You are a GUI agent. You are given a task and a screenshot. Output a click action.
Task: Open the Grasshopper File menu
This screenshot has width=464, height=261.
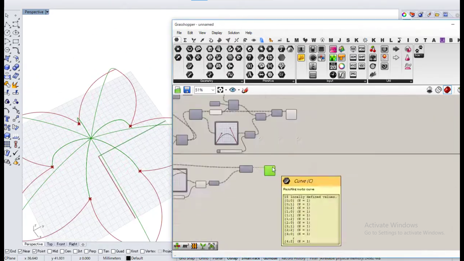(179, 33)
